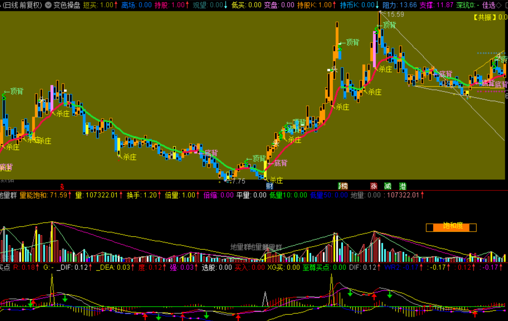Image resolution: width=508 pixels, height=321 pixels.
Task: Click the 选股 0.00 readout
Action: coord(216,267)
